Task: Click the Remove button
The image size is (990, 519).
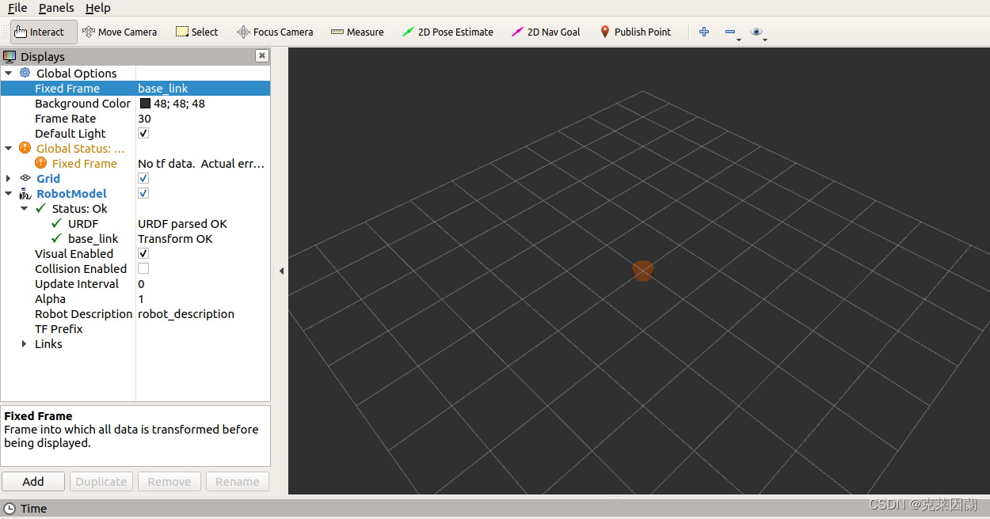Action: click(169, 481)
